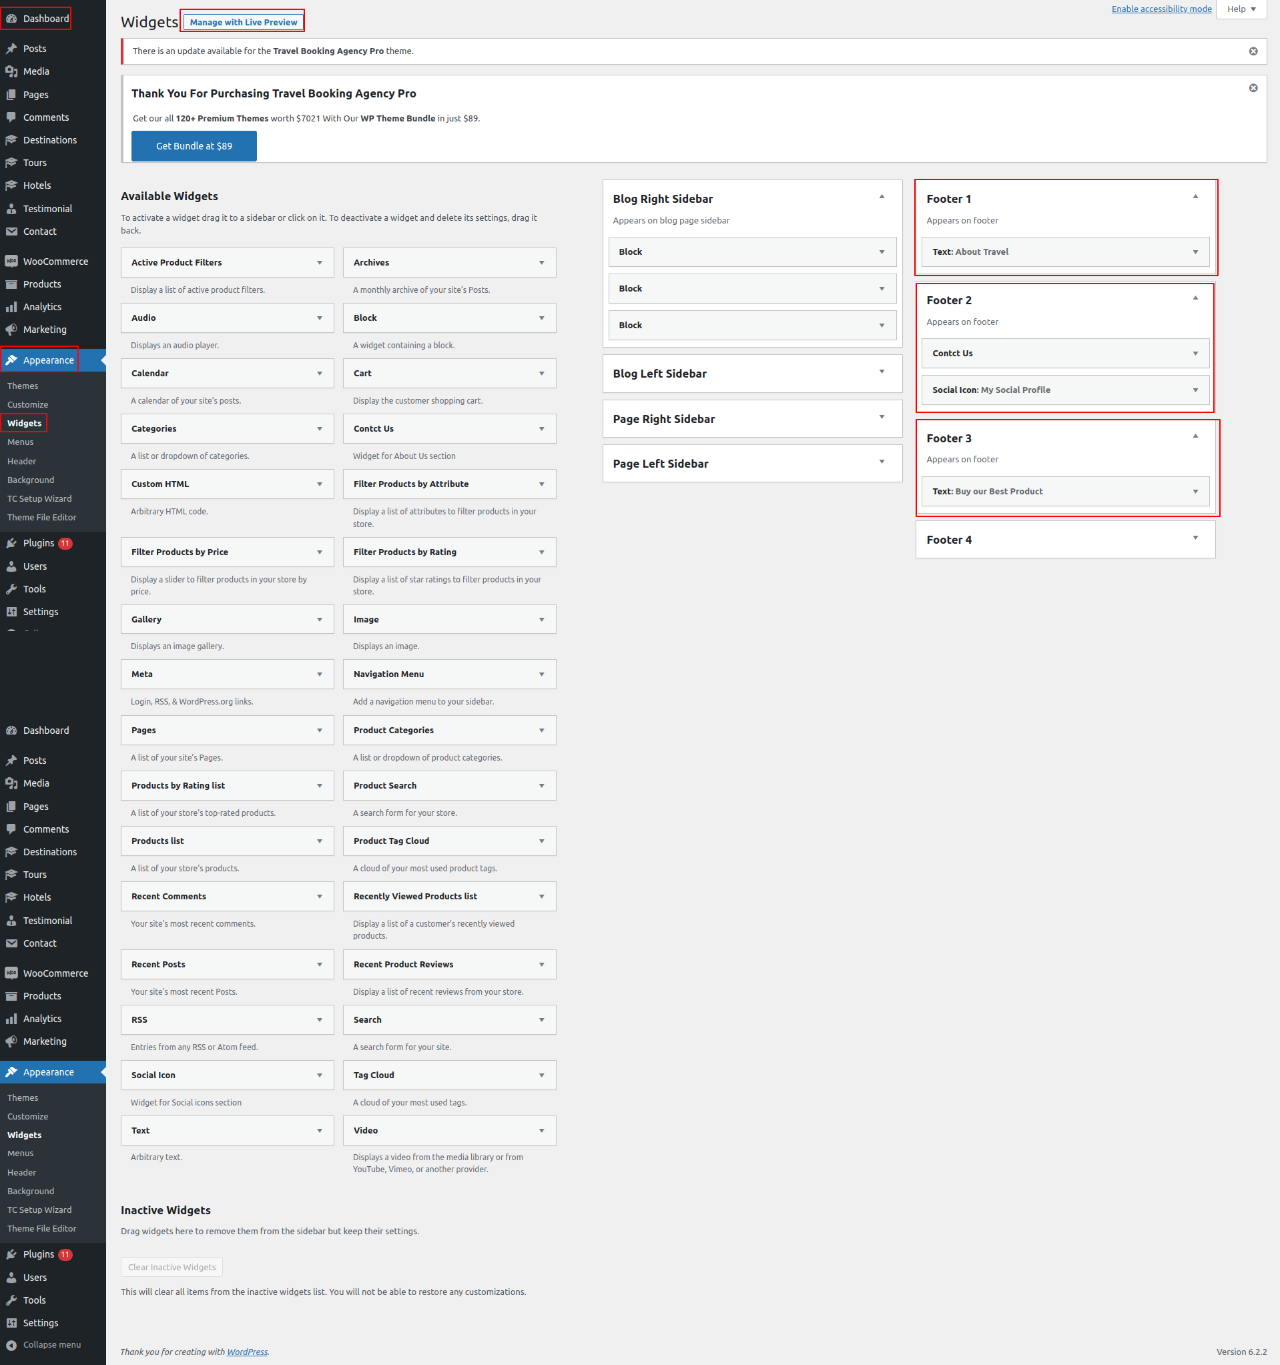The image size is (1280, 1365).
Task: Open Themes submenu under the upper Appearance menu
Action: click(23, 386)
